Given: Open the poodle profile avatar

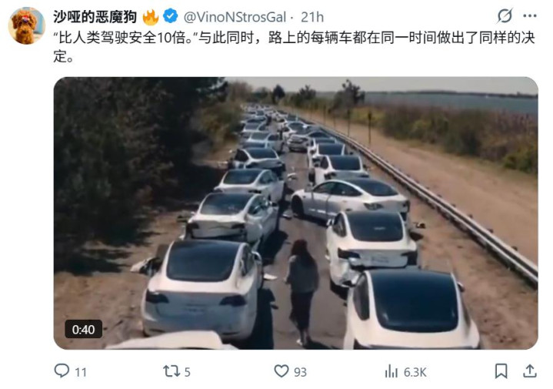Looking at the screenshot, I should (27, 25).
